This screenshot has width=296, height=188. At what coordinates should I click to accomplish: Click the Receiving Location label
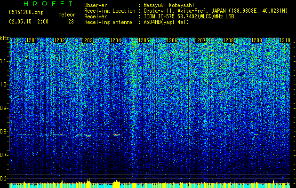pos(110,11)
